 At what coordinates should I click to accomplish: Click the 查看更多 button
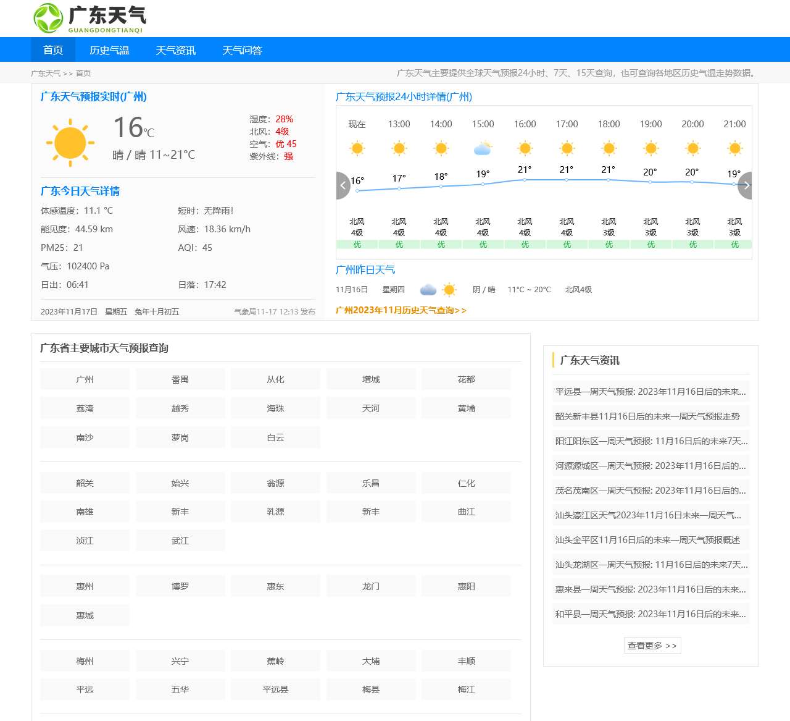(652, 645)
